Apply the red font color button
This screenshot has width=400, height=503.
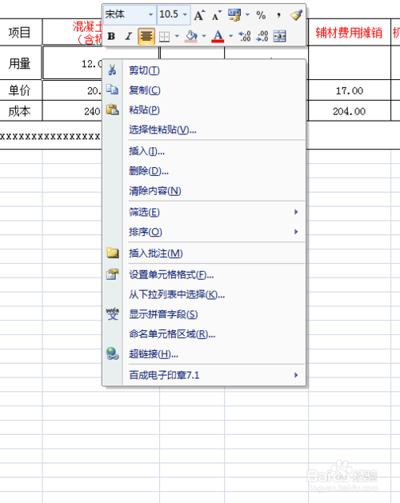[218, 36]
